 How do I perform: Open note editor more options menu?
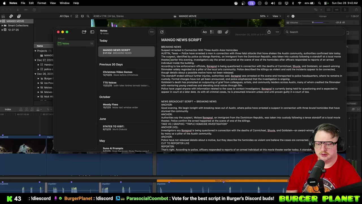click(x=277, y=32)
